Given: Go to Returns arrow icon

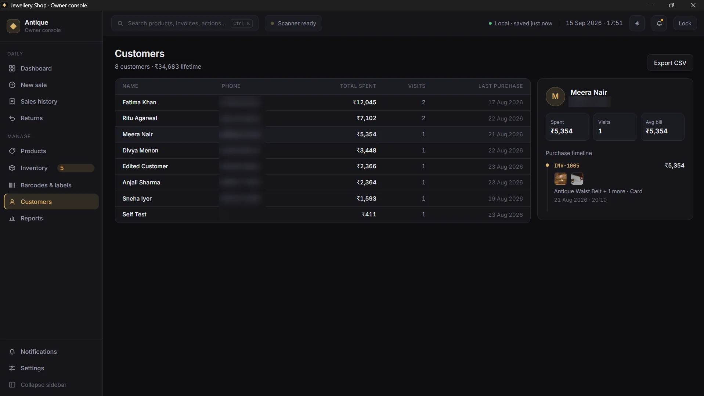Looking at the screenshot, I should coord(12,118).
